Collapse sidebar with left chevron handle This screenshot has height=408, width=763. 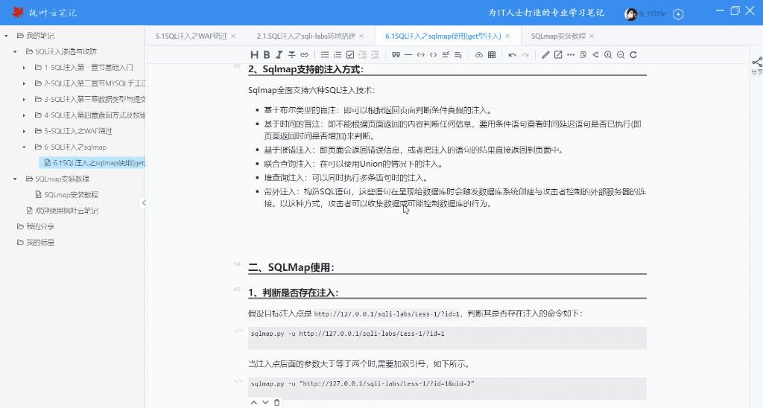tap(144, 203)
